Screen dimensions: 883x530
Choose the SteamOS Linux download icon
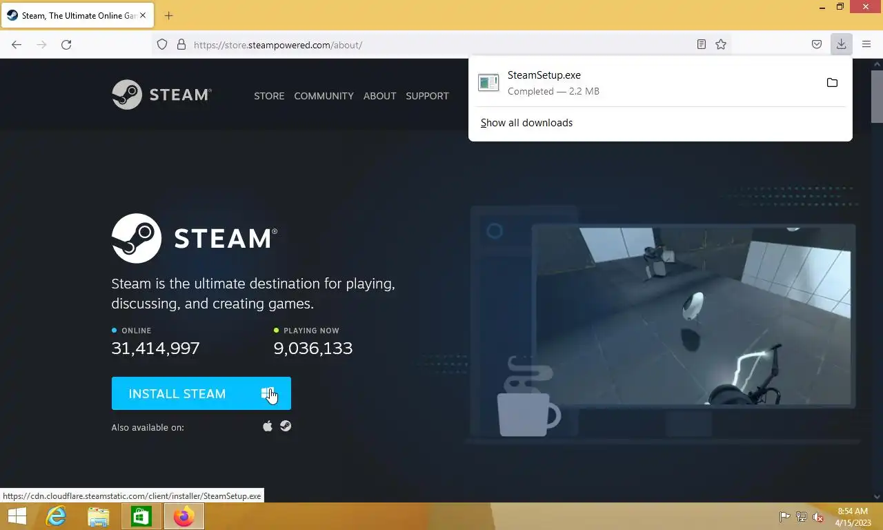click(286, 426)
